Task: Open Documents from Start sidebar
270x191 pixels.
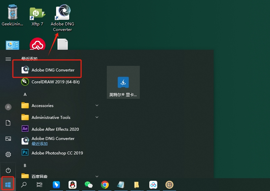Action: pos(8,123)
